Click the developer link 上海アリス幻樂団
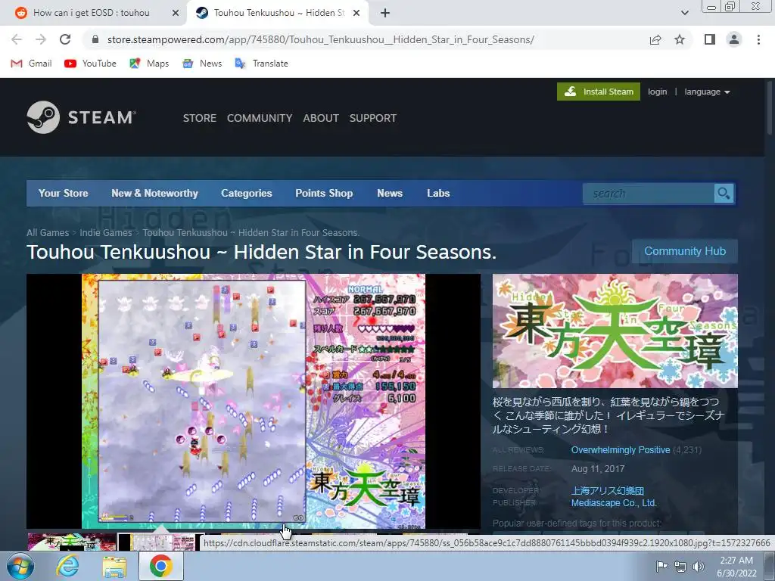 [608, 490]
